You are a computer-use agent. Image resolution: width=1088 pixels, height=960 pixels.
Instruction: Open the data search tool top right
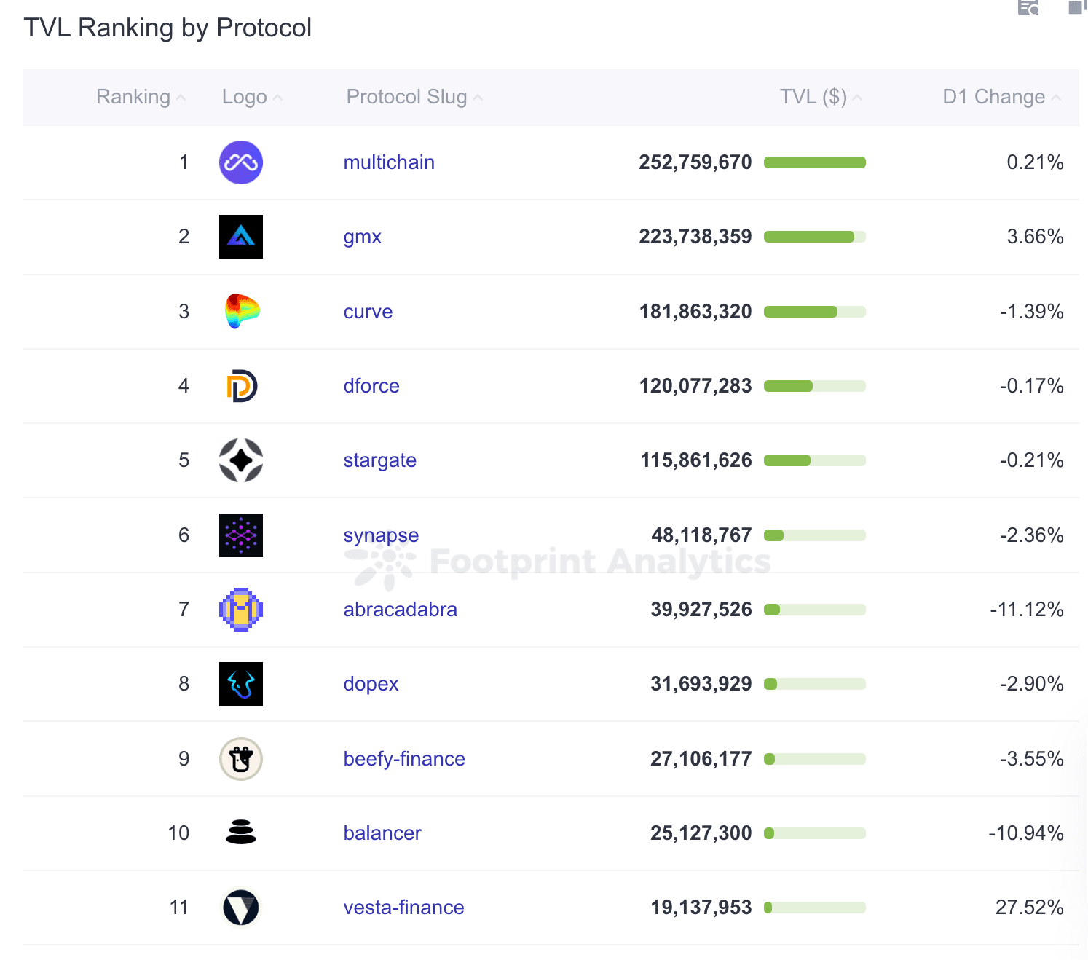[x=1028, y=9]
